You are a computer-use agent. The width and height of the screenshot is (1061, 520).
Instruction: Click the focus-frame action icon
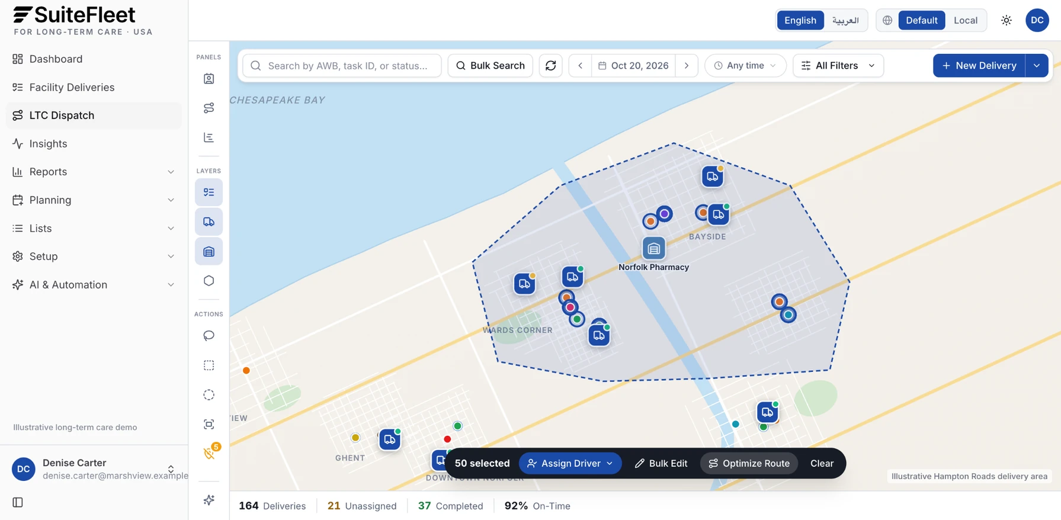pos(209,424)
